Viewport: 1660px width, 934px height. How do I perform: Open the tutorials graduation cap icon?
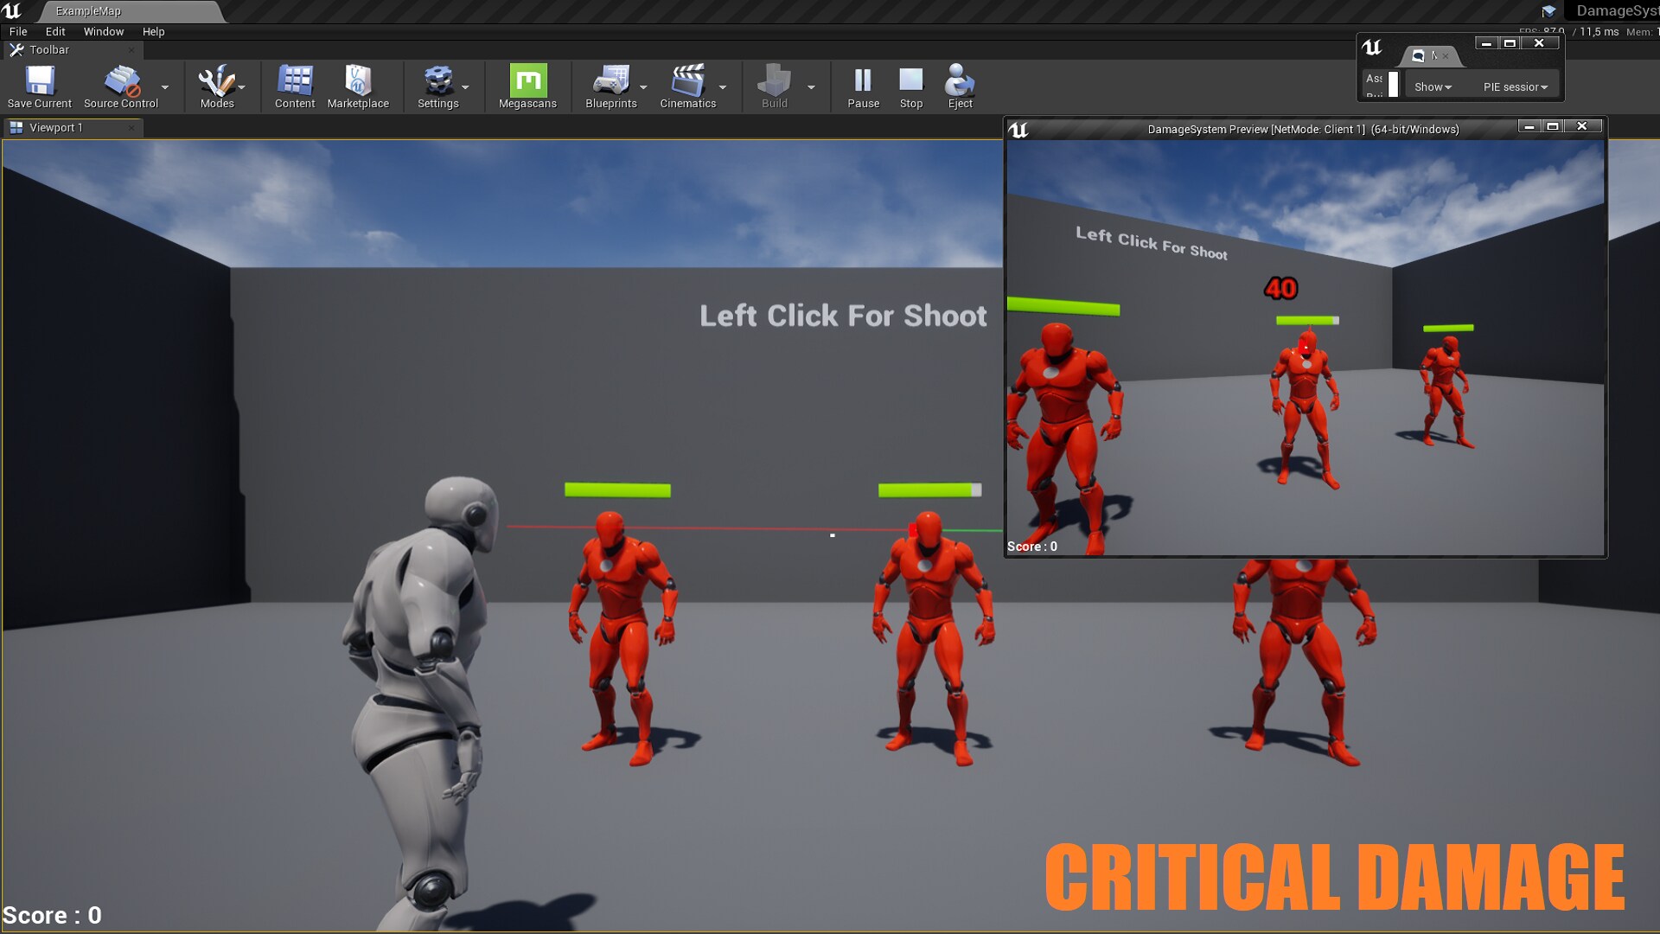1548,11
